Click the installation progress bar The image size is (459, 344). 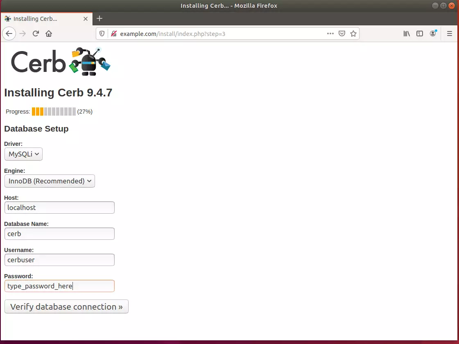coord(54,112)
